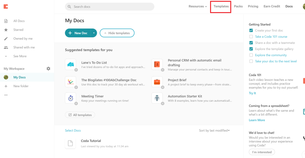
Task: Select All Docs in sidebar
Action: coord(19,21)
